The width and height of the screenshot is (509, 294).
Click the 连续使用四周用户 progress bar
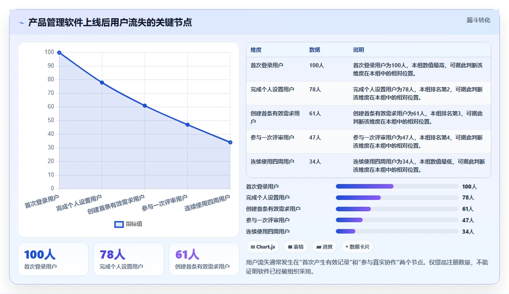397,232
